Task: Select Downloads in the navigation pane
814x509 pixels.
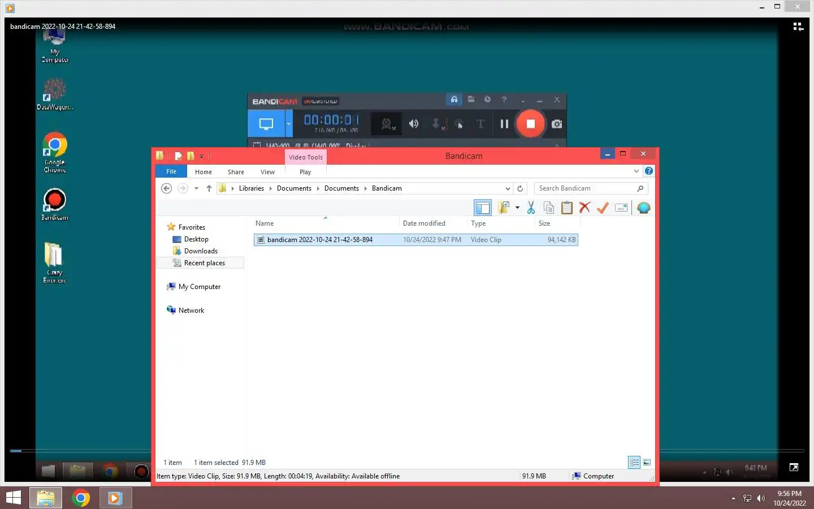Action: [x=201, y=251]
